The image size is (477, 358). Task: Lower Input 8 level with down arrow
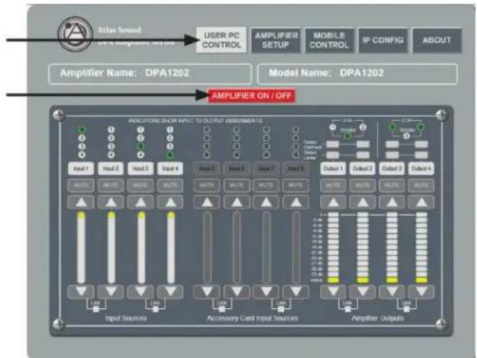point(296,291)
